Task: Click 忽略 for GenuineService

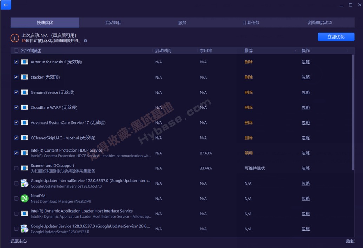Action: 305,92
